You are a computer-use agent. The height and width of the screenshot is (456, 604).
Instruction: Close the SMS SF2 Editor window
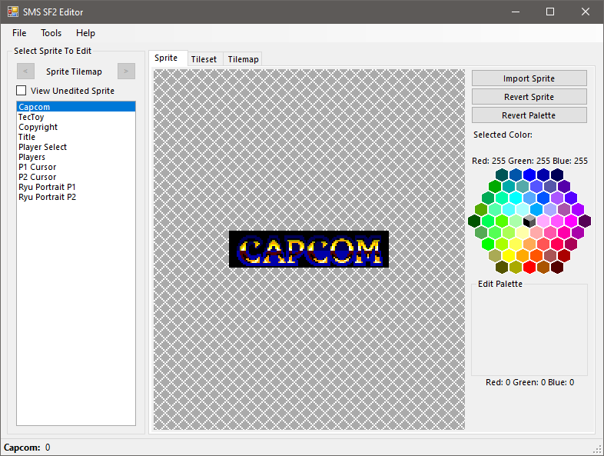pyautogui.click(x=585, y=12)
